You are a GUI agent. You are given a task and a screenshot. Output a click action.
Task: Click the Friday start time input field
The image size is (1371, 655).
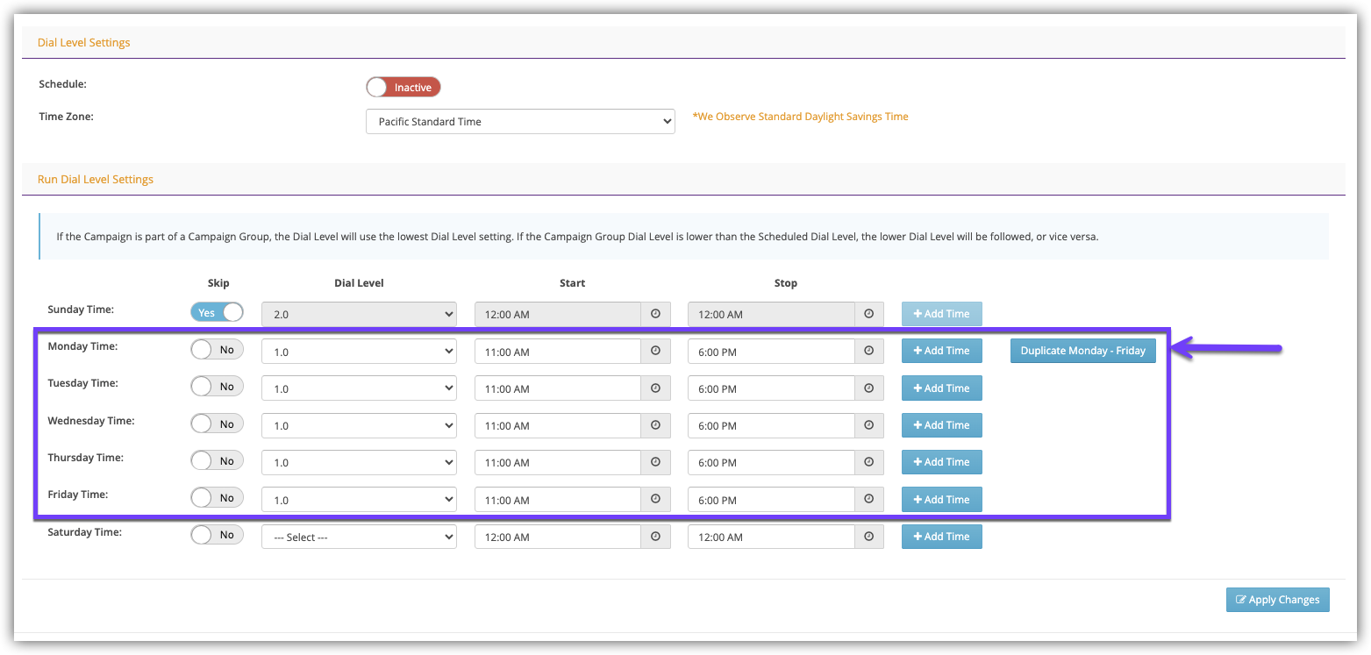(x=558, y=500)
